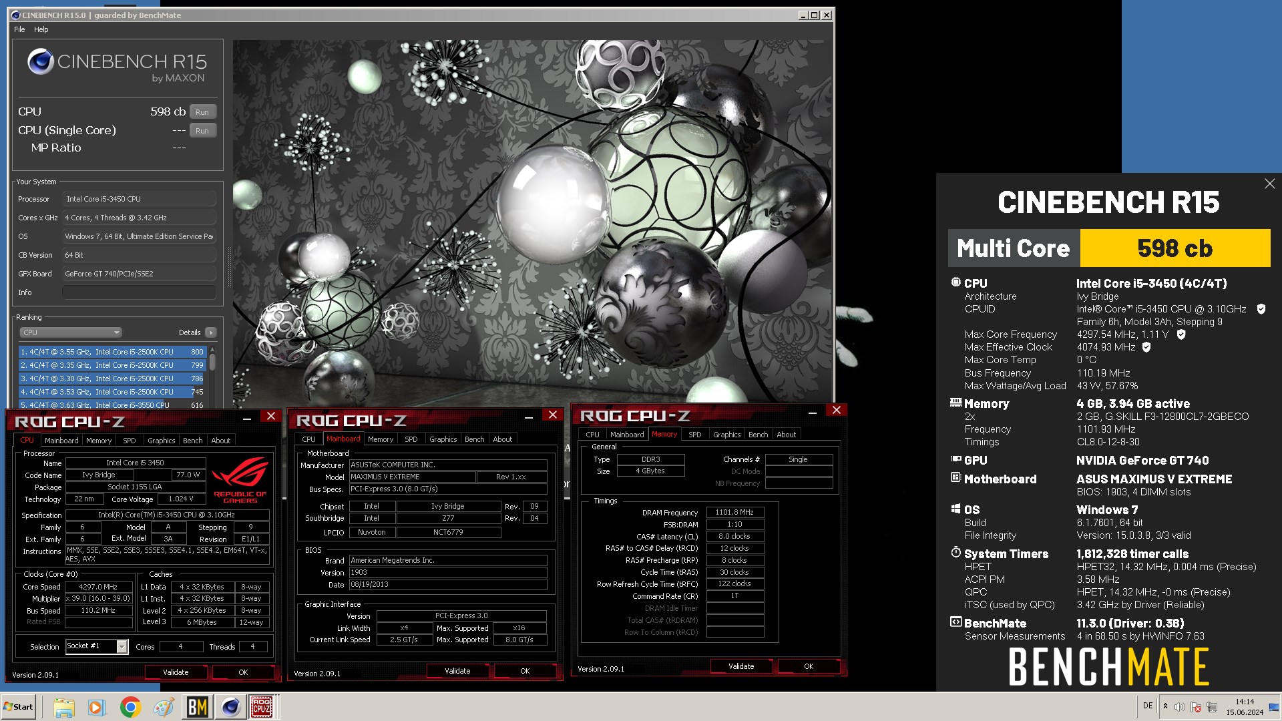The width and height of the screenshot is (1282, 721).
Task: Click OK in the middle CPU-Z window
Action: coord(525,671)
